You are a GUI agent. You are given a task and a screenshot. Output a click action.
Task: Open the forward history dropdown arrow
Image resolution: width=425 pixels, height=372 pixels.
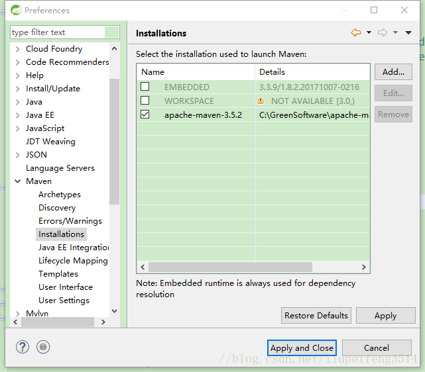tap(395, 32)
